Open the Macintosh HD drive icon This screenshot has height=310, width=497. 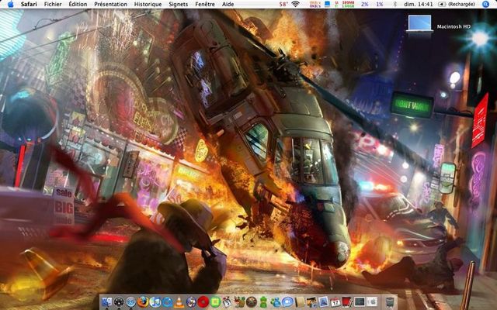[420, 23]
